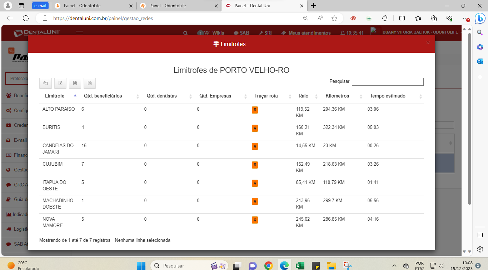The height and width of the screenshot is (270, 488).
Task: Switch to the Painel - Dental Uni tab
Action: [x=264, y=6]
